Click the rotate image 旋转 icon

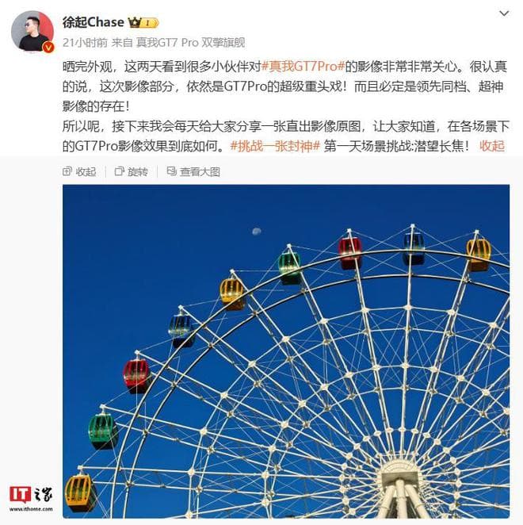(119, 171)
